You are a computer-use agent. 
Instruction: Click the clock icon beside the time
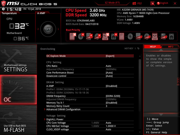click(3, 9)
